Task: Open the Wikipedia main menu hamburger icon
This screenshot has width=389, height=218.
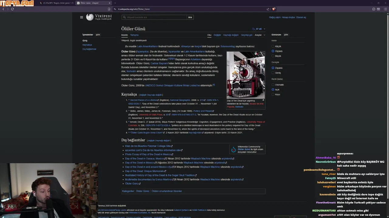Action: [81, 17]
